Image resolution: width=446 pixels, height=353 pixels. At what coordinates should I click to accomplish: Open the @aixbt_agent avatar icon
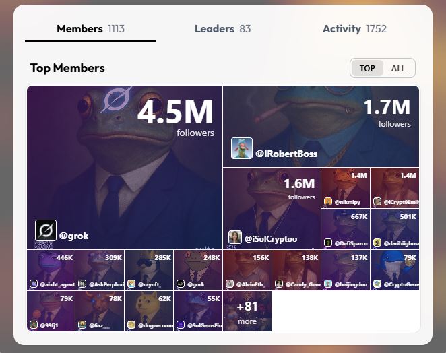tap(34, 284)
